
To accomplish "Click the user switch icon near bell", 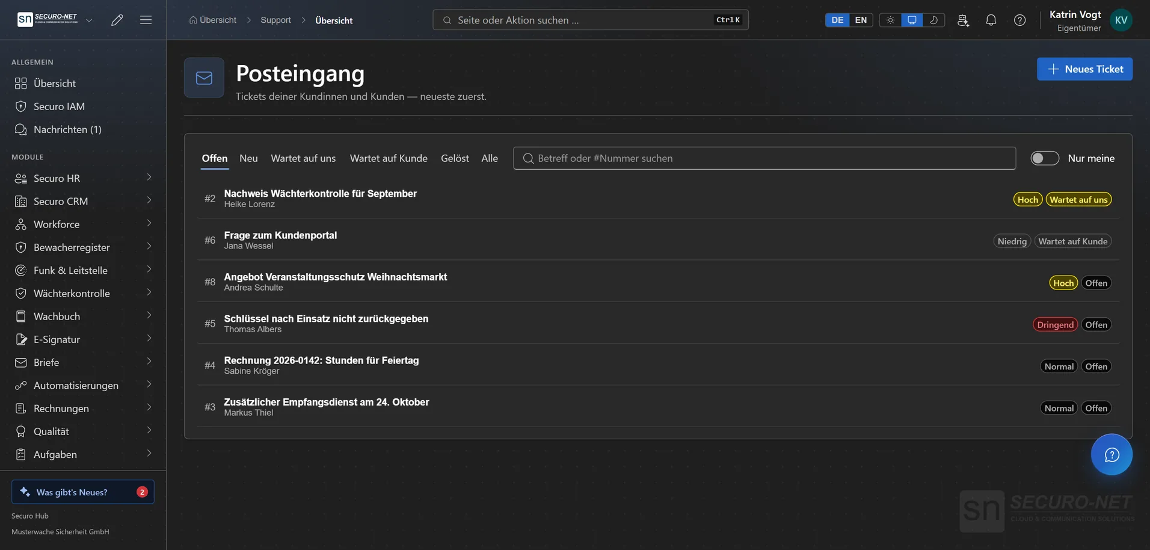I will [963, 20].
